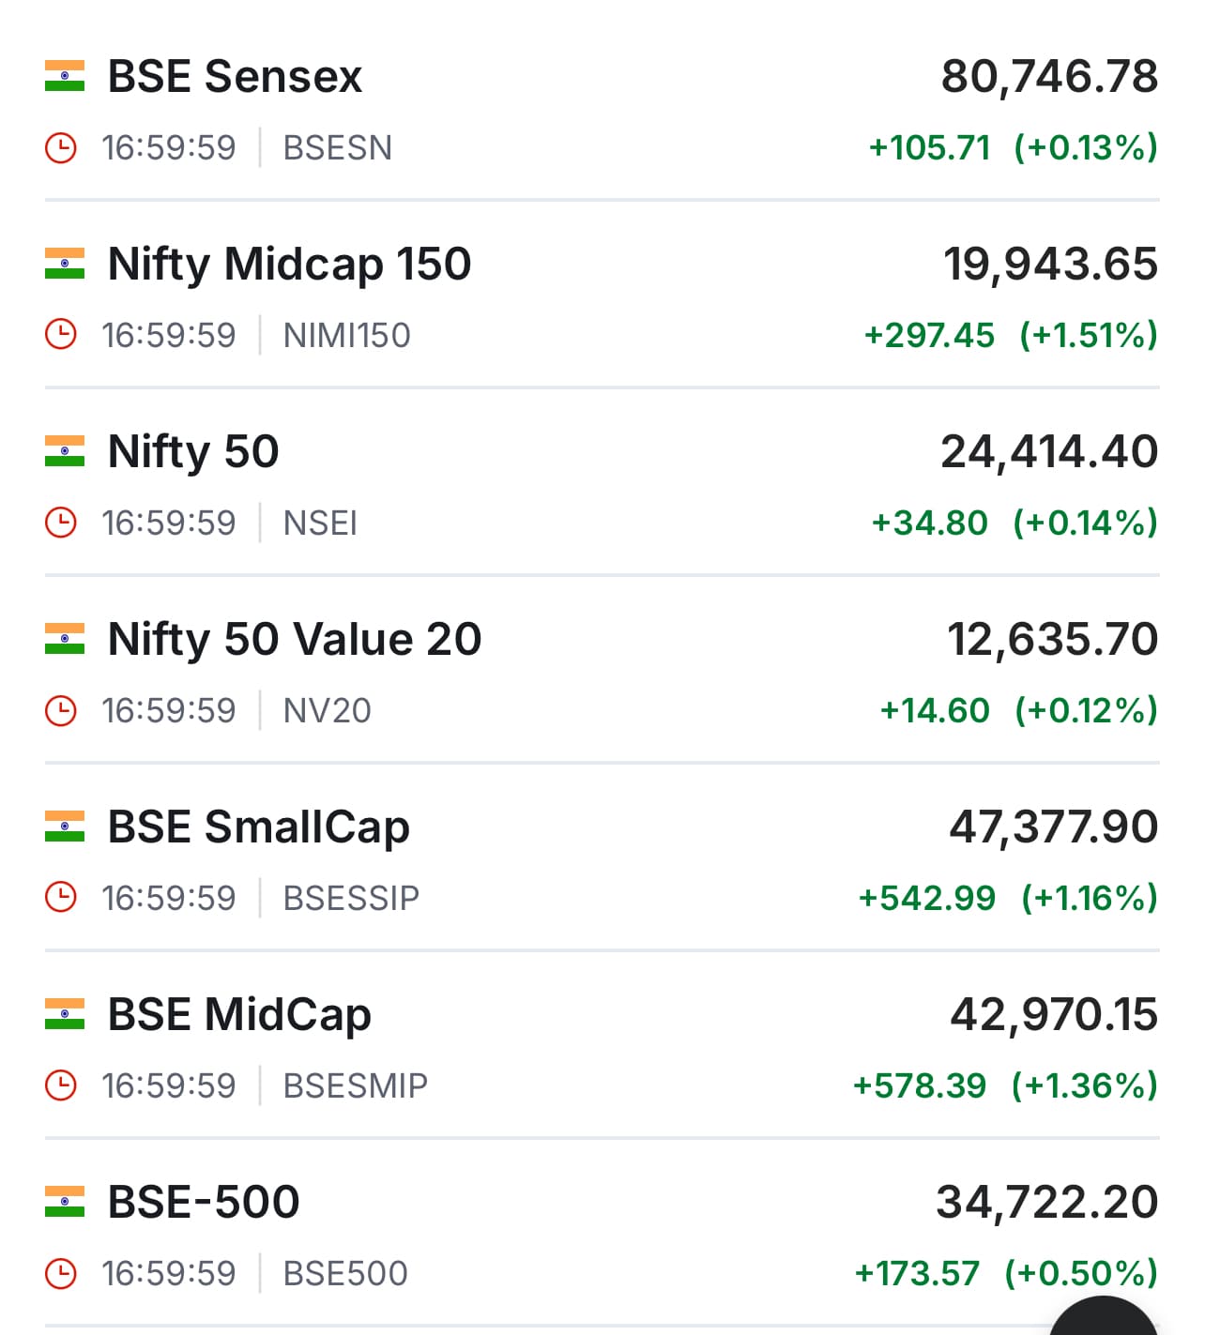Screen dimensions: 1205x1335
Task: Tap the dark floating button at bottom right
Action: coord(1104,1318)
